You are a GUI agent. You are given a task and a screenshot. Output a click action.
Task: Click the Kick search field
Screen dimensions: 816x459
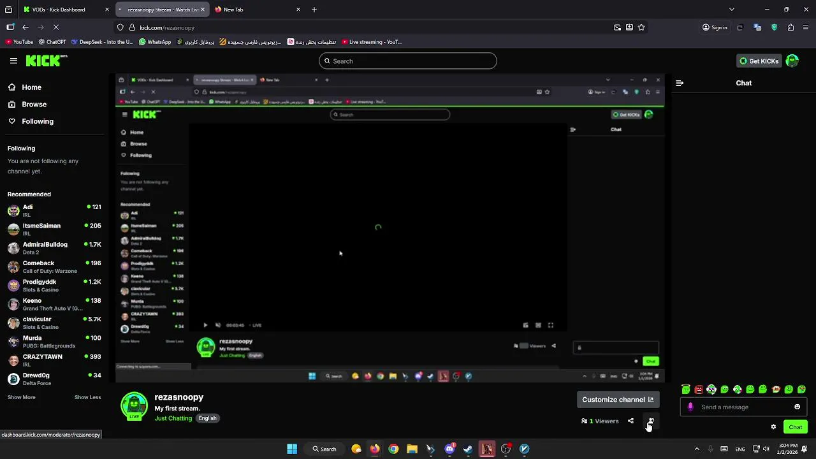coord(408,61)
